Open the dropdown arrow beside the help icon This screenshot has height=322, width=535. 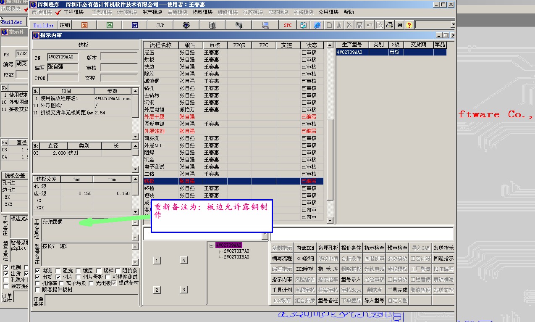(453, 25)
